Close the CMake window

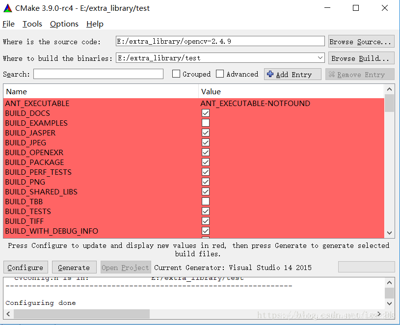(385, 8)
